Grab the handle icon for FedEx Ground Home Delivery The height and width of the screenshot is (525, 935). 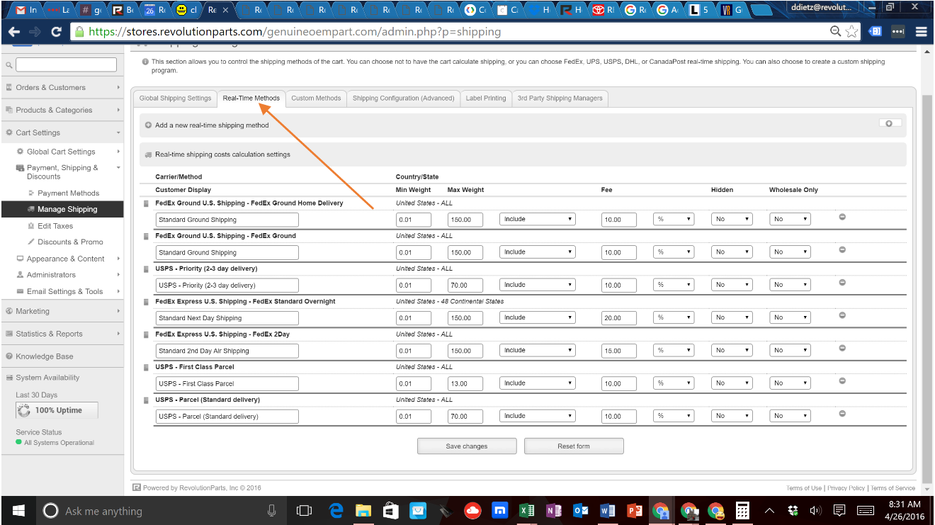[147, 203]
